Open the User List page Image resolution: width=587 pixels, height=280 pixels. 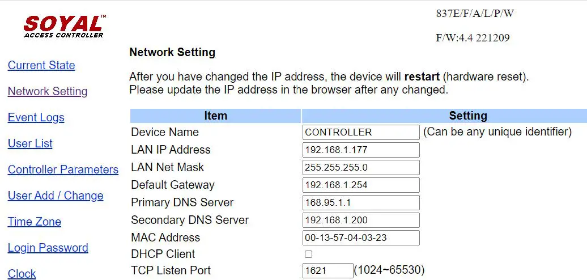(x=30, y=143)
